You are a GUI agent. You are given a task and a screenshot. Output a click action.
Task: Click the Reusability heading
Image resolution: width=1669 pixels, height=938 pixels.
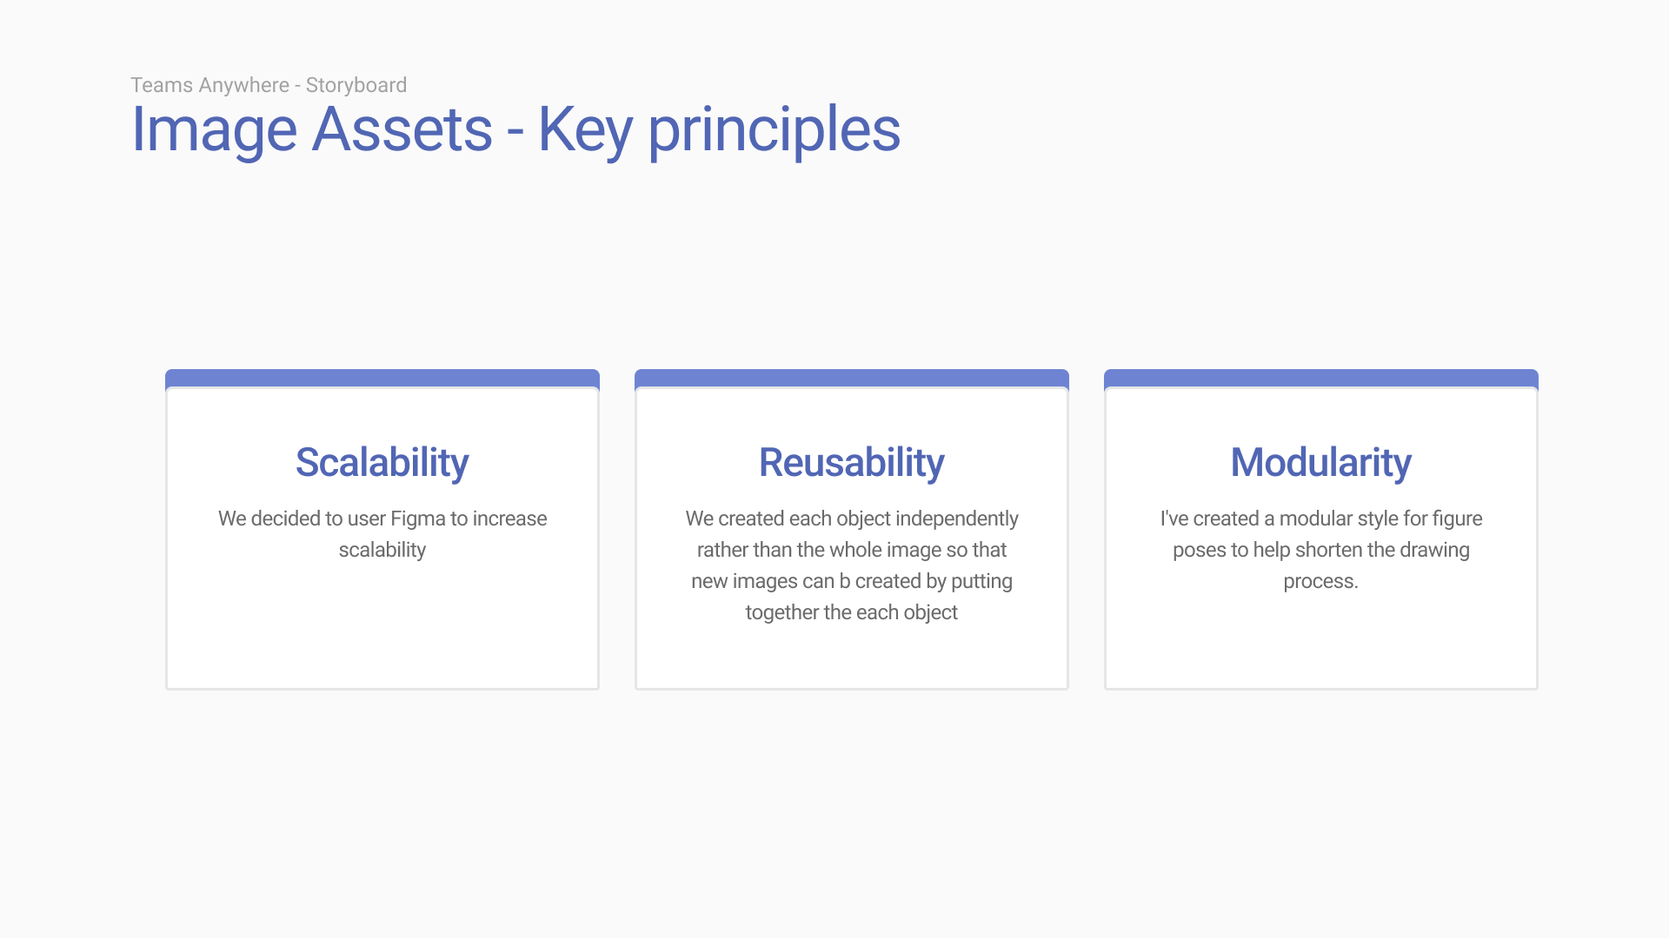coord(852,462)
